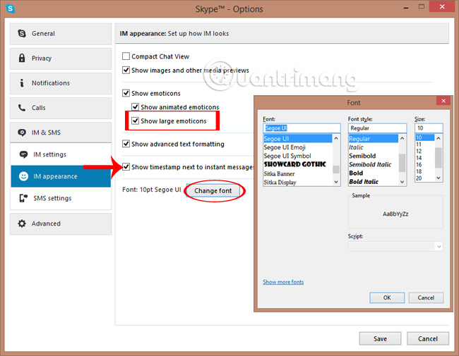Close the Font dialog with its X
This screenshot has width=459, height=356.
pos(443,101)
